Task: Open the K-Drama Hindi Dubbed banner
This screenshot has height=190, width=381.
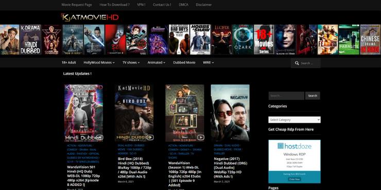Action: pos(30,40)
